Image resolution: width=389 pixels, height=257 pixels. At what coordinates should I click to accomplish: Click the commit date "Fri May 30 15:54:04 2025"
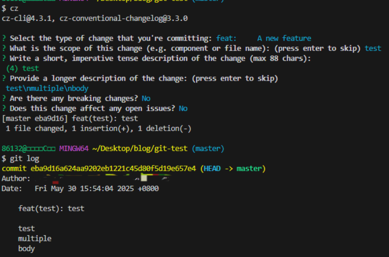85,189
